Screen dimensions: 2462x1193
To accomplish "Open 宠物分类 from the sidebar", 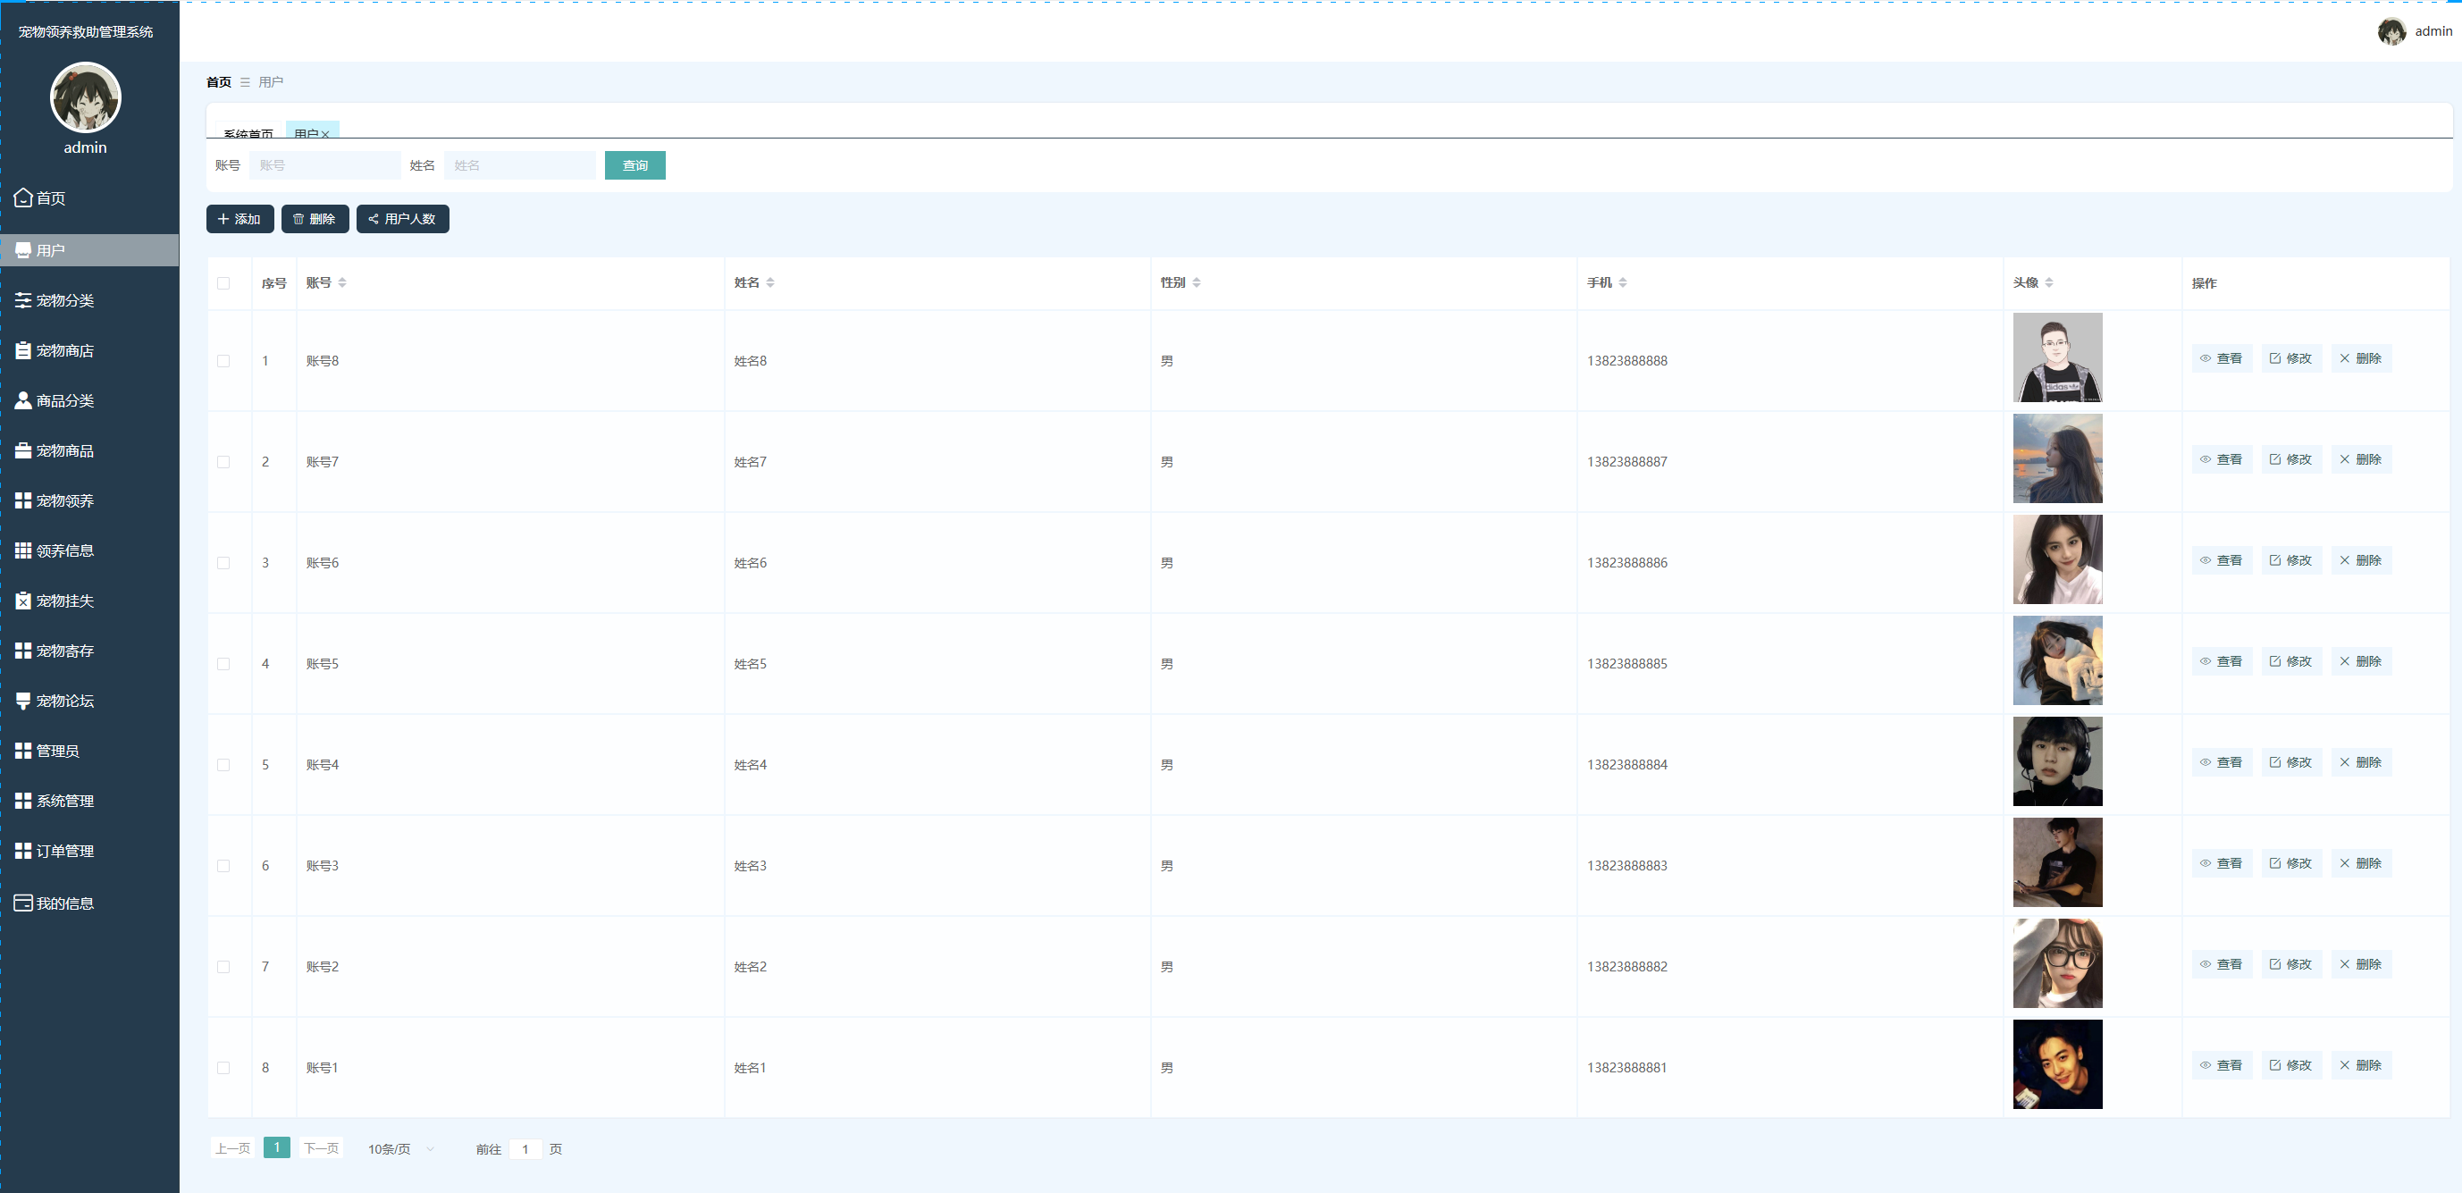I will [64, 300].
